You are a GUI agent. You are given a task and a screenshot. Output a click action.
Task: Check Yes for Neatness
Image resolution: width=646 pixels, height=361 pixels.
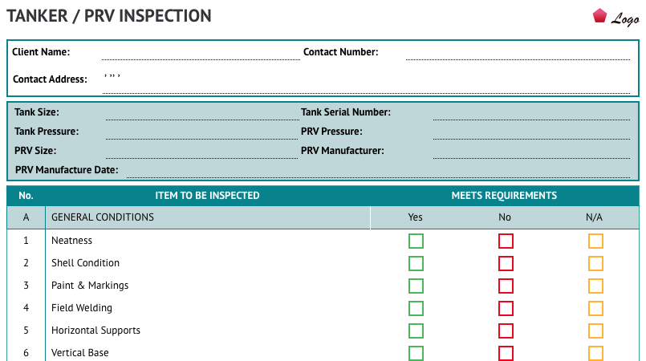point(416,241)
